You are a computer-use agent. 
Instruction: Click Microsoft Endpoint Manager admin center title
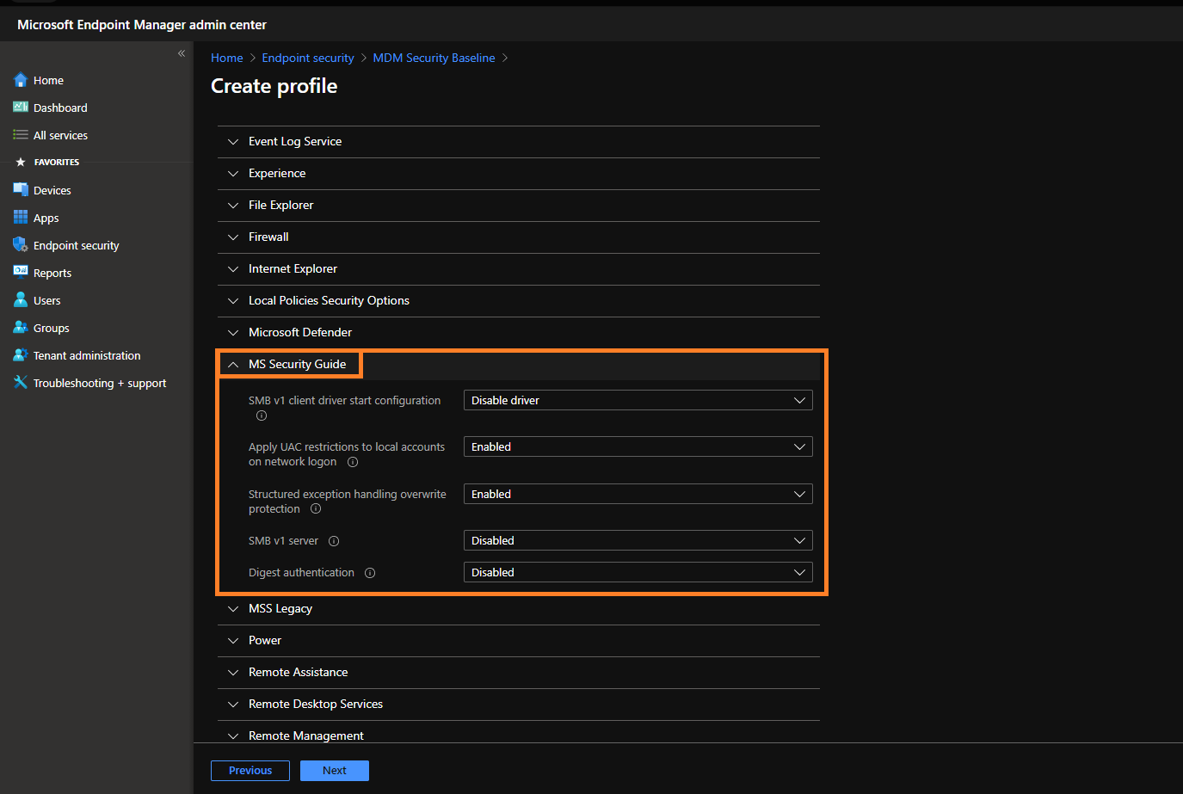(142, 25)
